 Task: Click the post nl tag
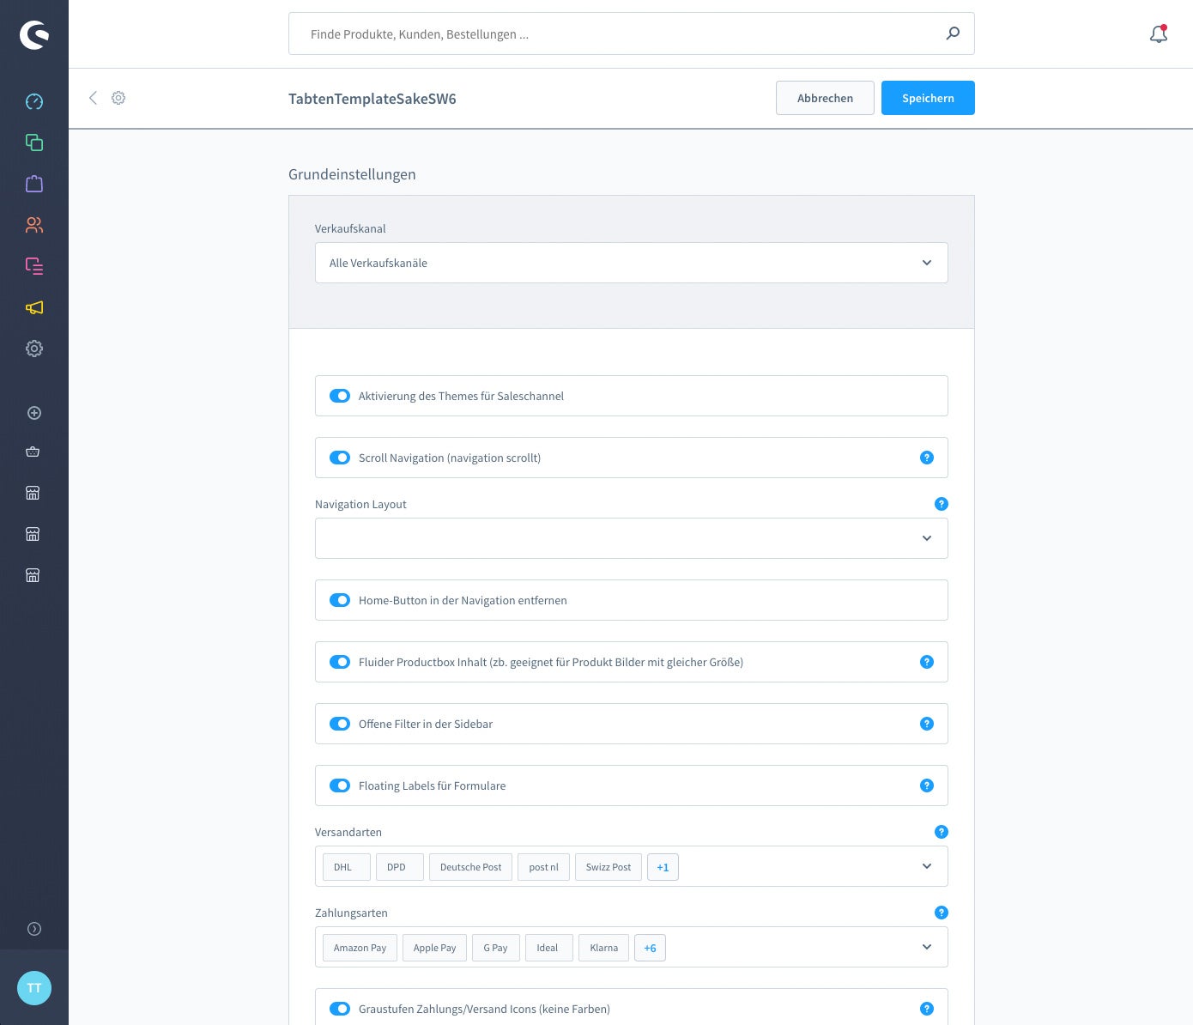544,867
